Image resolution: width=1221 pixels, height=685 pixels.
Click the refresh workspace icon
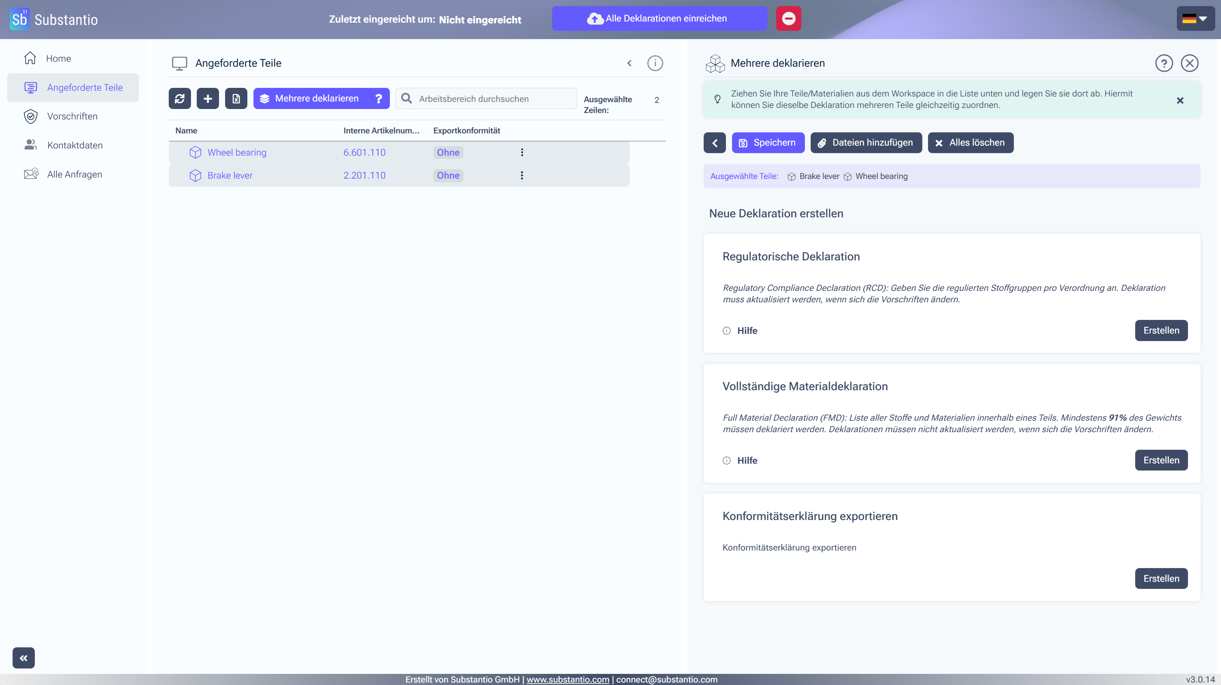tap(180, 99)
